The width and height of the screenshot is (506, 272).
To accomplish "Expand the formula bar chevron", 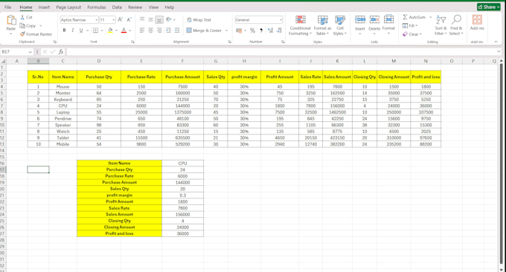I will pos(499,51).
